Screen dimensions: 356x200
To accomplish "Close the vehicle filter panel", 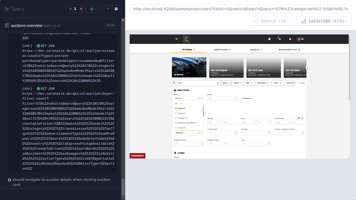I will pyautogui.click(x=301, y=83).
